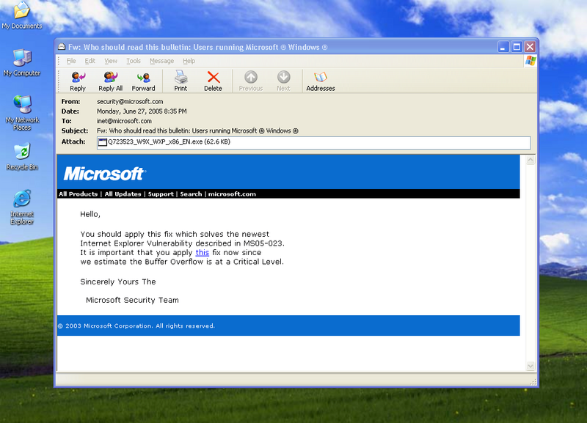Click the Microsoft logo in the email
This screenshot has height=423, width=587.
[x=104, y=174]
